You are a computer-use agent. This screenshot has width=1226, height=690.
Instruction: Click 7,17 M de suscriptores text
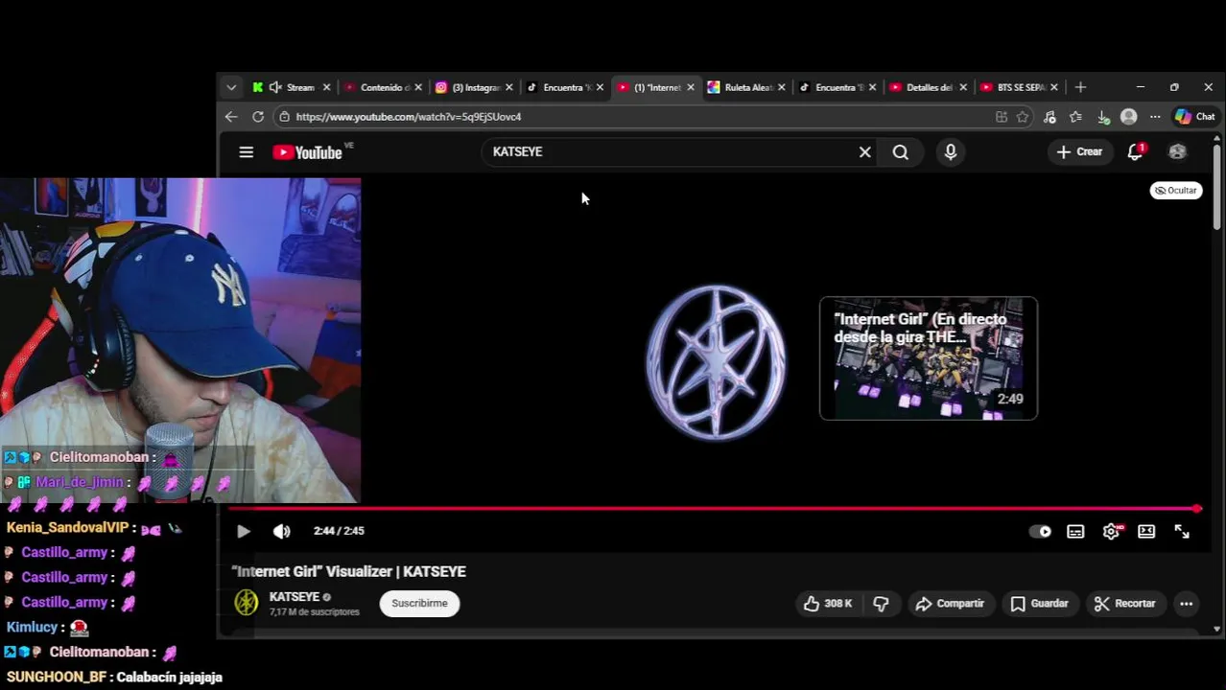coord(314,611)
